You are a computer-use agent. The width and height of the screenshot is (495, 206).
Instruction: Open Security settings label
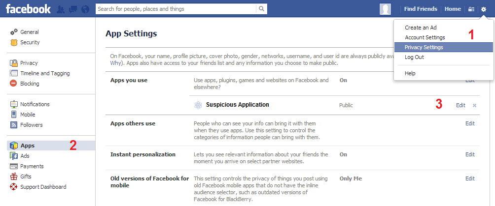point(30,42)
